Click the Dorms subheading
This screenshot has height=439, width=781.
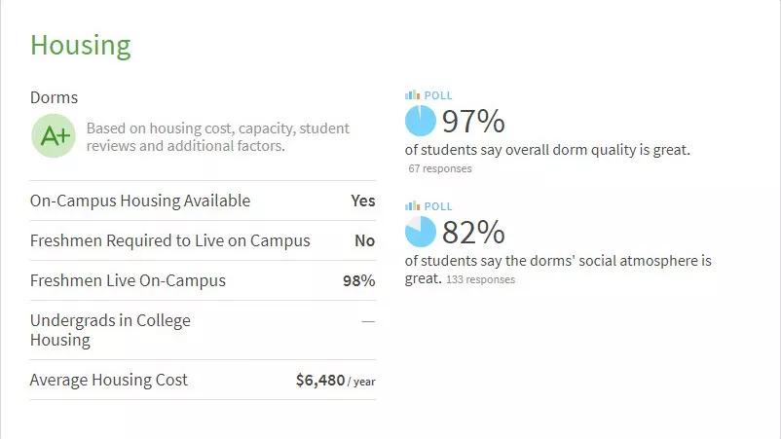pos(55,97)
